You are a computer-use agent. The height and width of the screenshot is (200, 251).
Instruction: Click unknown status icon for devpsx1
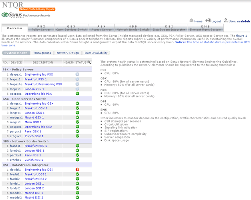click(x=77, y=74)
